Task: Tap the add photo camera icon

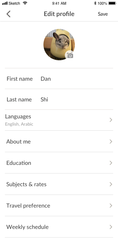Action: click(x=70, y=55)
